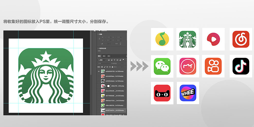The height and width of the screenshot is (127, 254).
Task: Open the 类型 layer filter dropdown
Action: click(x=102, y=60)
